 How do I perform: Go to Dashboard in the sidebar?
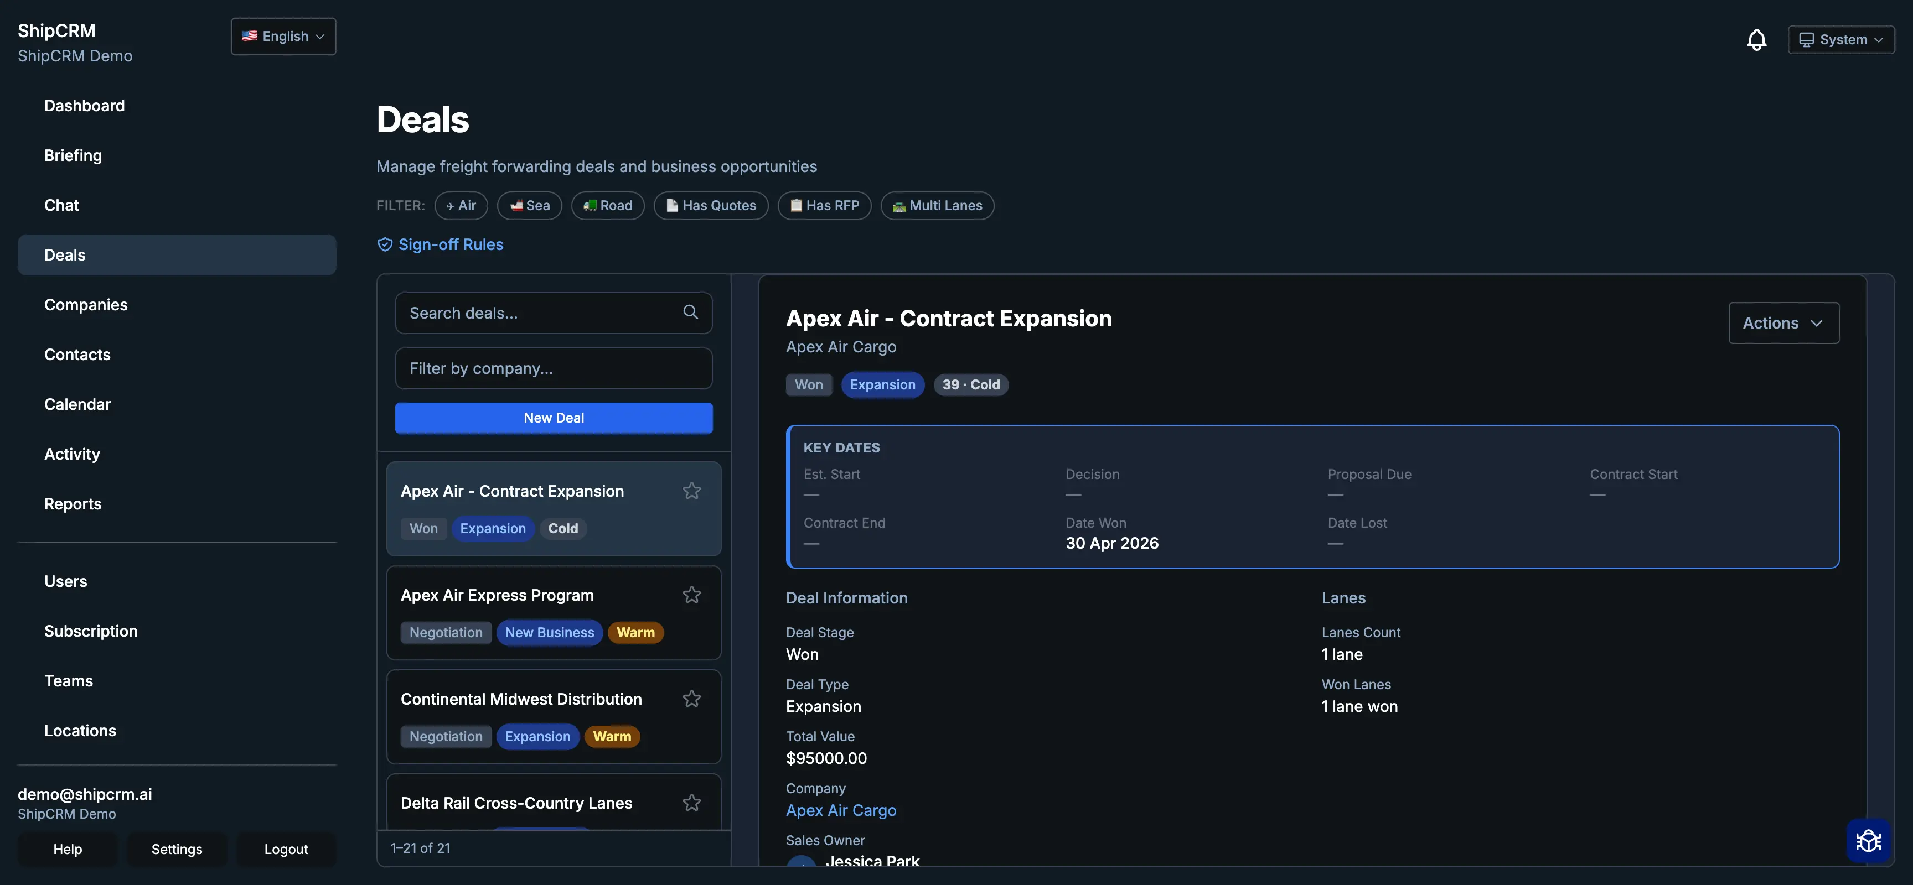(177, 106)
